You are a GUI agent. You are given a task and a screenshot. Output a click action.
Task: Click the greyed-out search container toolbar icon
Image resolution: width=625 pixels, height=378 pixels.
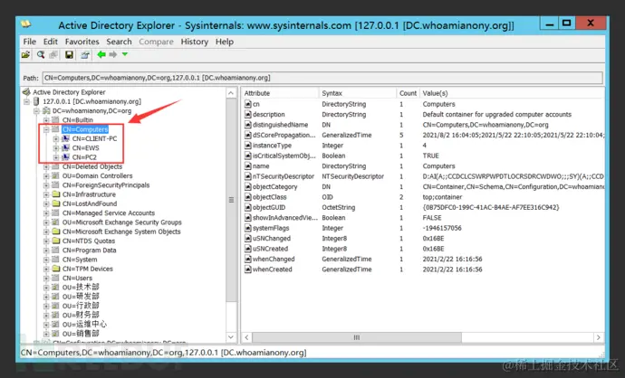(x=53, y=54)
